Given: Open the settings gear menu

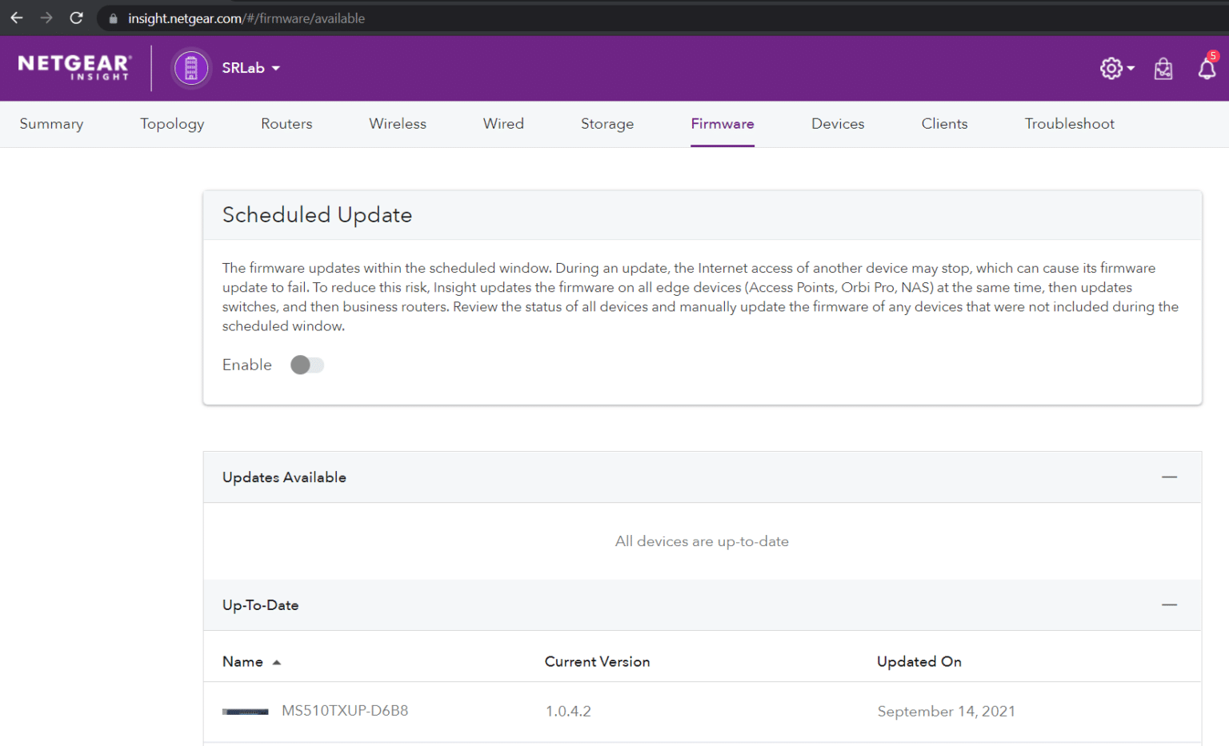Looking at the screenshot, I should point(1117,68).
